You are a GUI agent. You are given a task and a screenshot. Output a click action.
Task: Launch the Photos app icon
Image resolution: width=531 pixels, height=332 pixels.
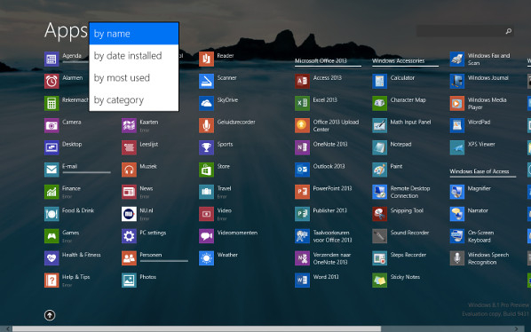129,281
